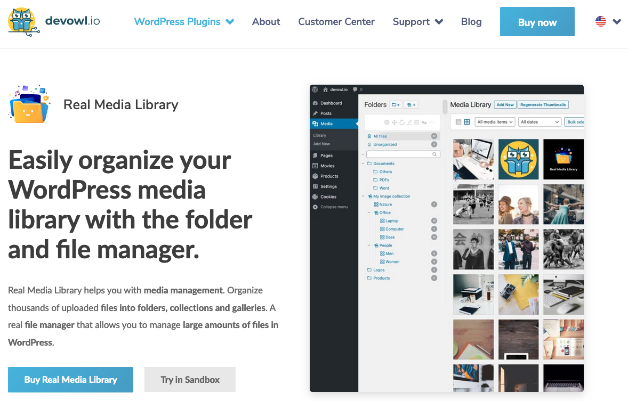
Task: Click the gear icon in folder toolbar
Action: (x=387, y=122)
